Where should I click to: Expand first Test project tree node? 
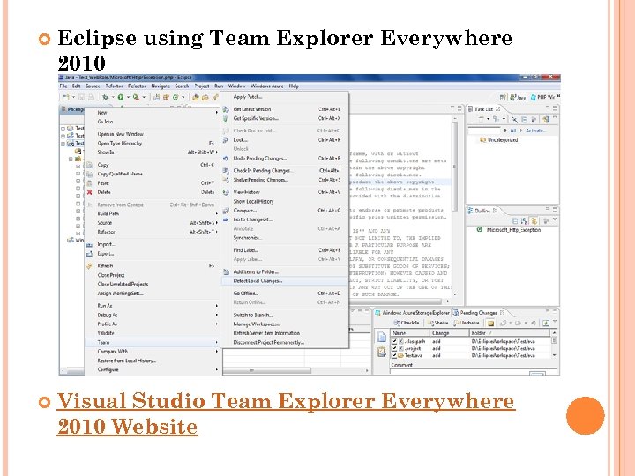(x=63, y=129)
